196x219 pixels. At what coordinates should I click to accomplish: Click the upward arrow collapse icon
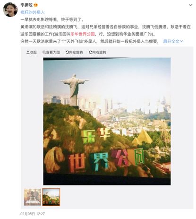click(28, 52)
